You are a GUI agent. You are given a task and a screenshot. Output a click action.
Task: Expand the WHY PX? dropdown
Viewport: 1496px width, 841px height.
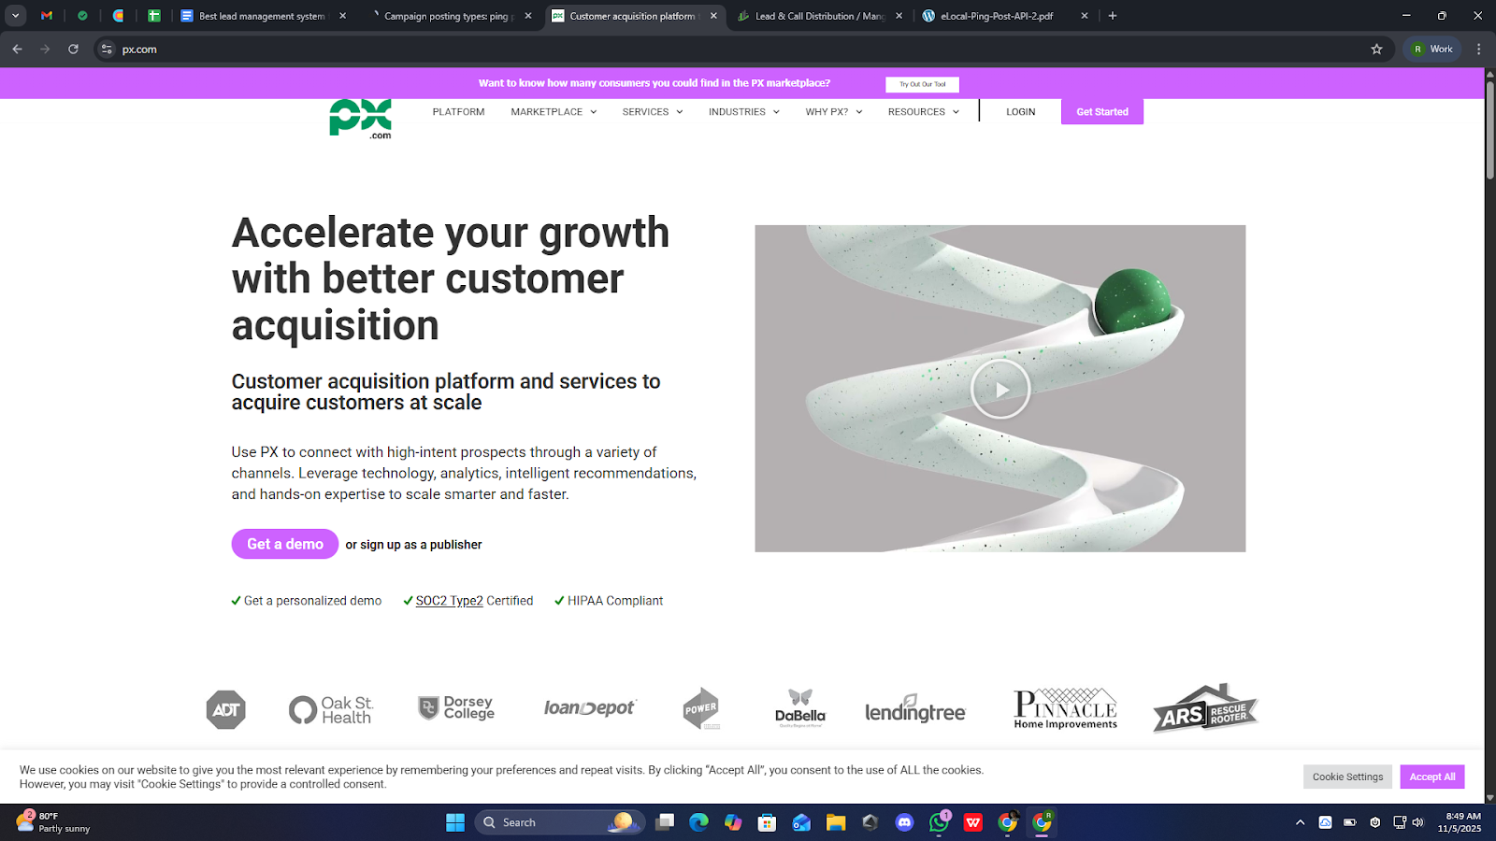(x=834, y=112)
